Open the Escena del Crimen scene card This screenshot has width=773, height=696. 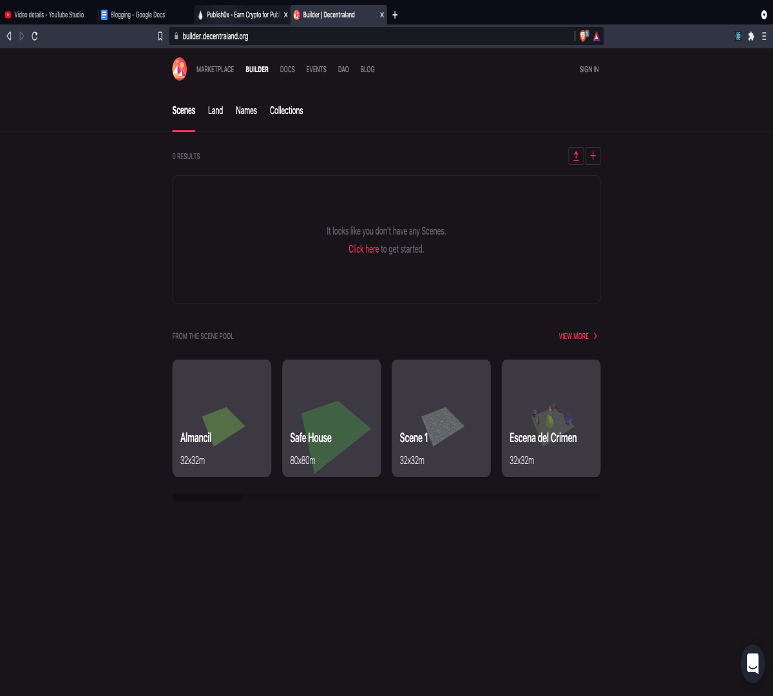(551, 418)
